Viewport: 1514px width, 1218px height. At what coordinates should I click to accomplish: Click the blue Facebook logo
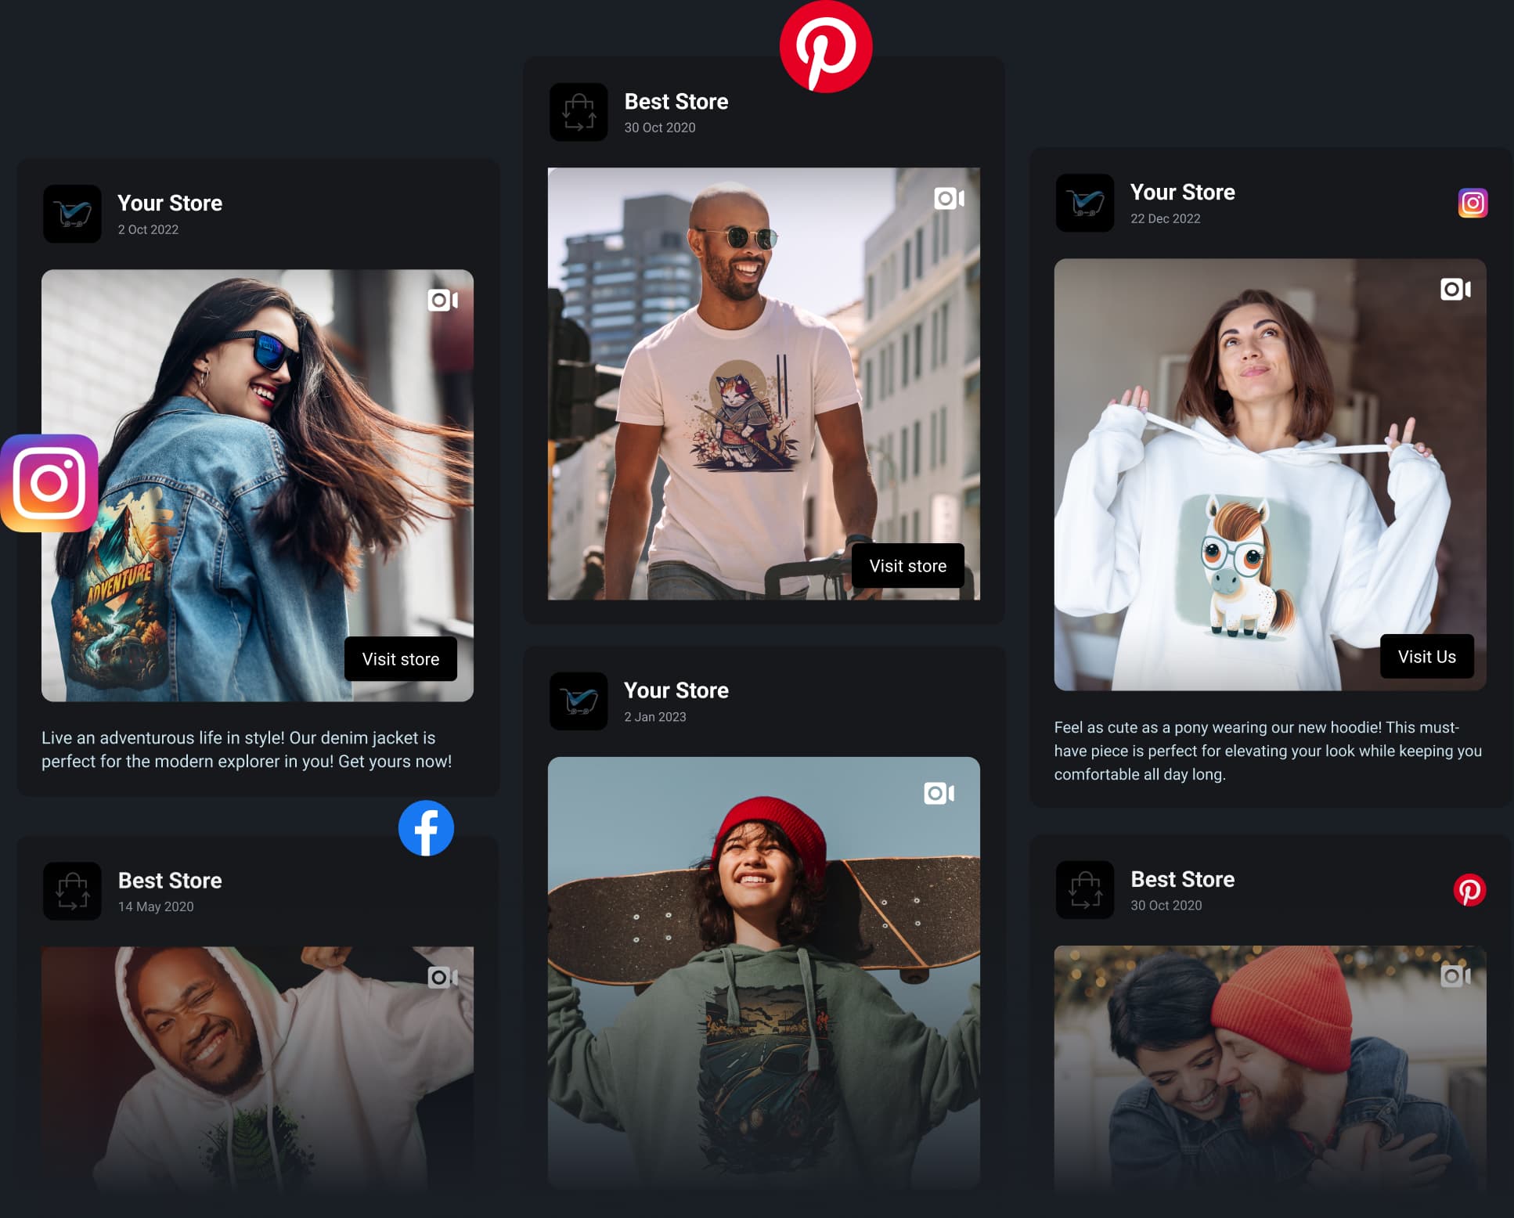click(426, 828)
